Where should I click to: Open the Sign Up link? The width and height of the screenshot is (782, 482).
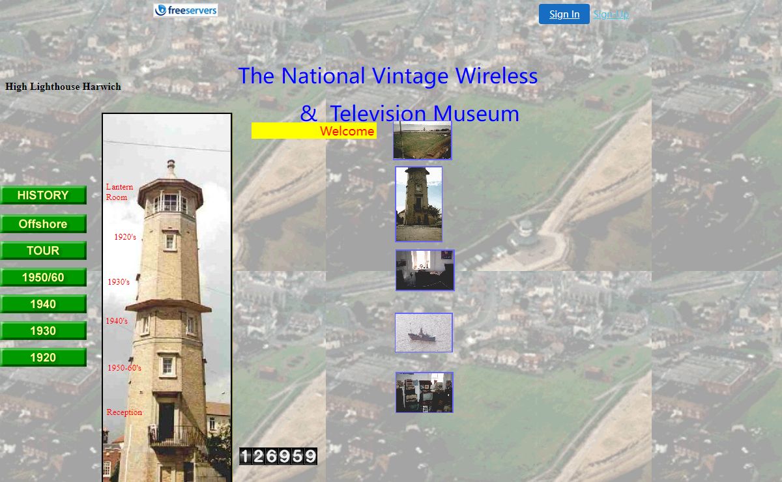point(611,14)
